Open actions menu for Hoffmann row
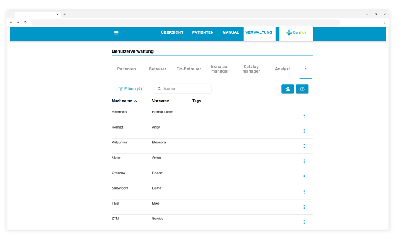Screen dimensions: 414x237 pos(304,116)
